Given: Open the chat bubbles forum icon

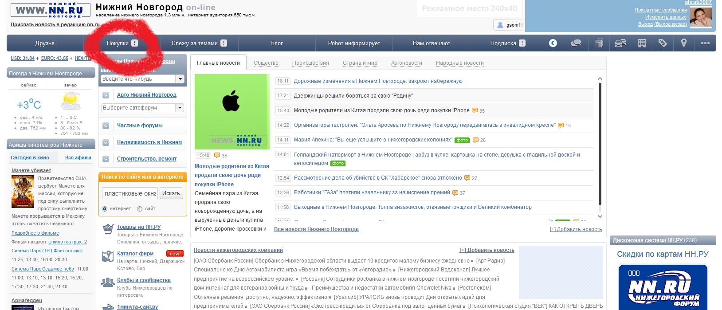Looking at the screenshot, I should pos(576,43).
